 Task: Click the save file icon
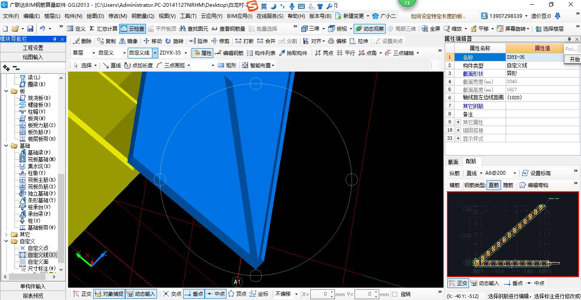(30, 29)
